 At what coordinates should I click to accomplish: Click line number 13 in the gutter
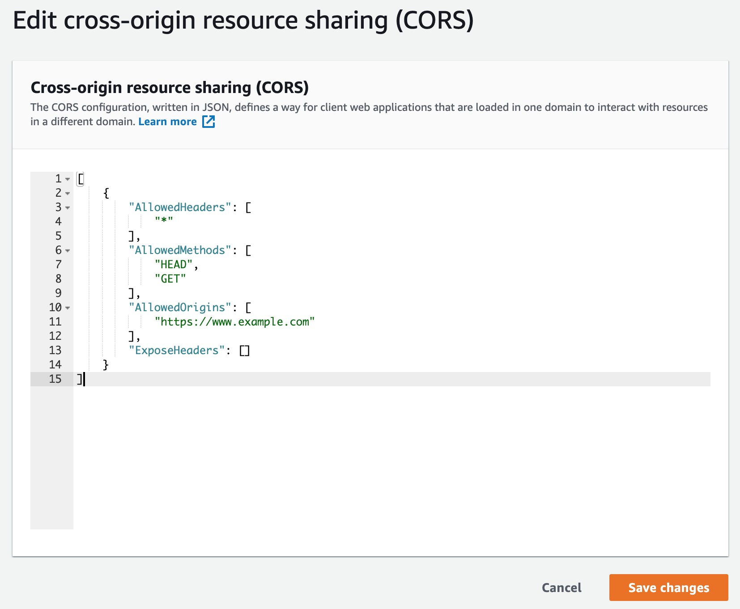click(x=55, y=351)
